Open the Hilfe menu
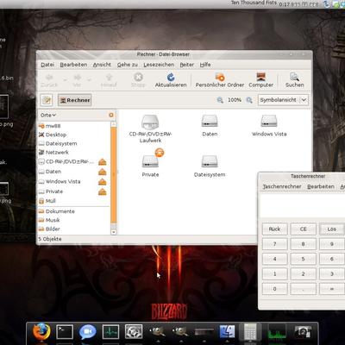This screenshot has width=345, height=345. 205,65
